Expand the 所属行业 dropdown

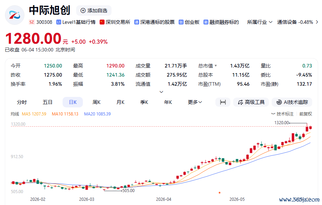point(259,22)
